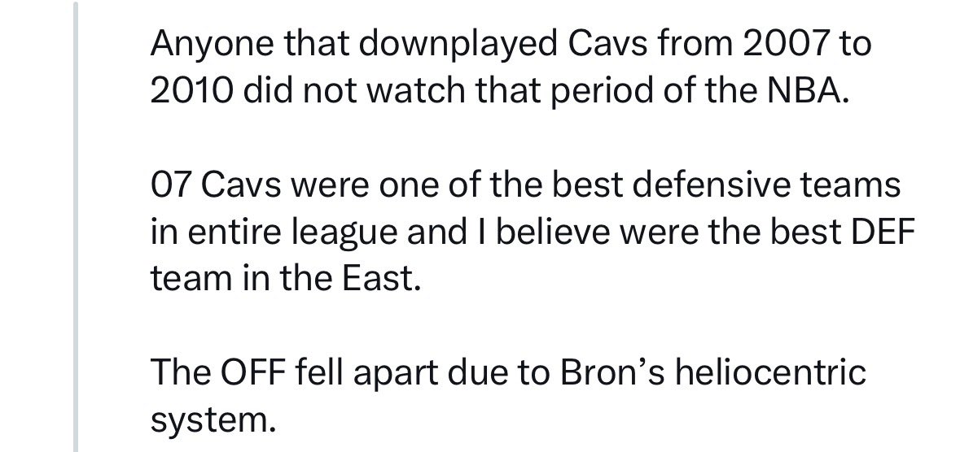Viewport: 960px width, 452px height.
Task: Click the word "watch" in the text
Action: [x=416, y=91]
